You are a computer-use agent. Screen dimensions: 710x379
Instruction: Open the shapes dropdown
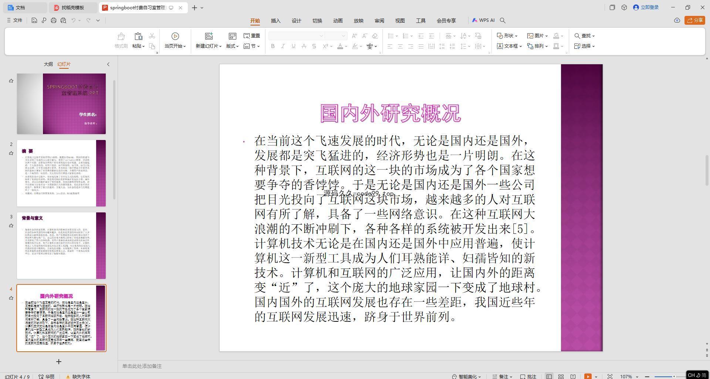pos(507,36)
